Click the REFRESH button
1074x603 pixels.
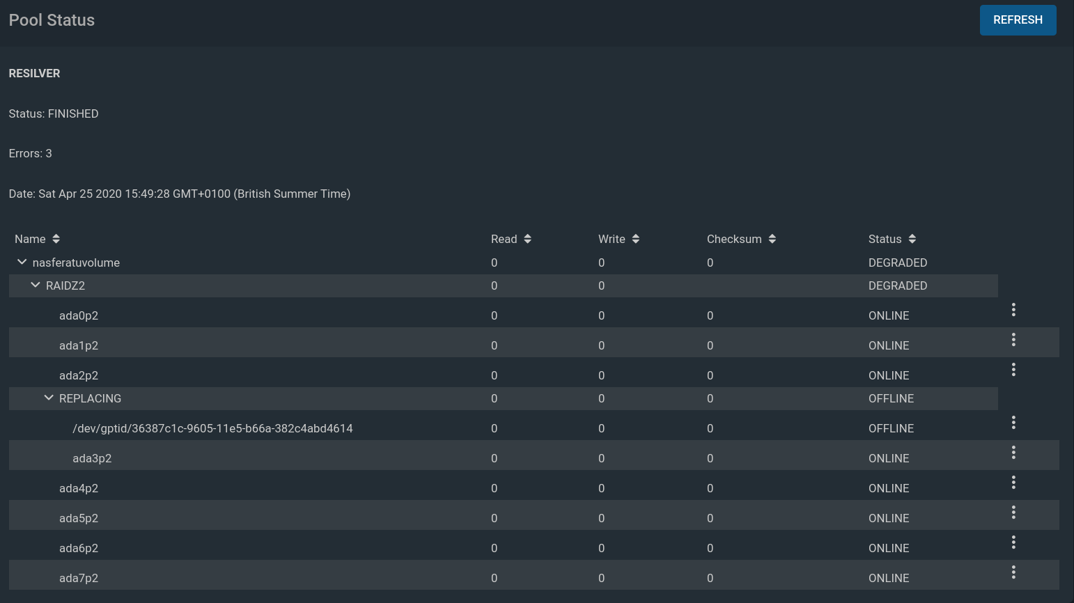click(x=1018, y=20)
